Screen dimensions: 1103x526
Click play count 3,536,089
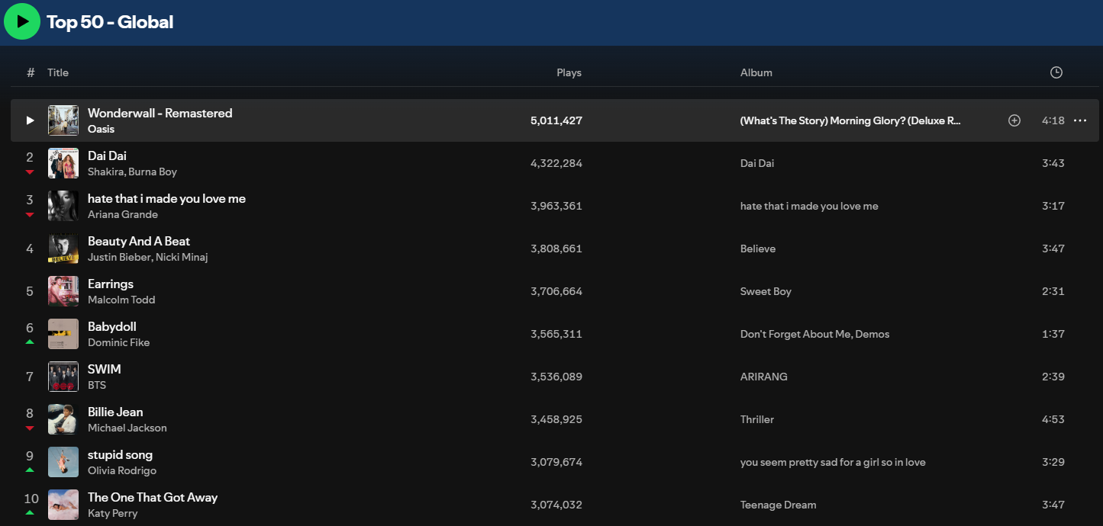pos(556,377)
